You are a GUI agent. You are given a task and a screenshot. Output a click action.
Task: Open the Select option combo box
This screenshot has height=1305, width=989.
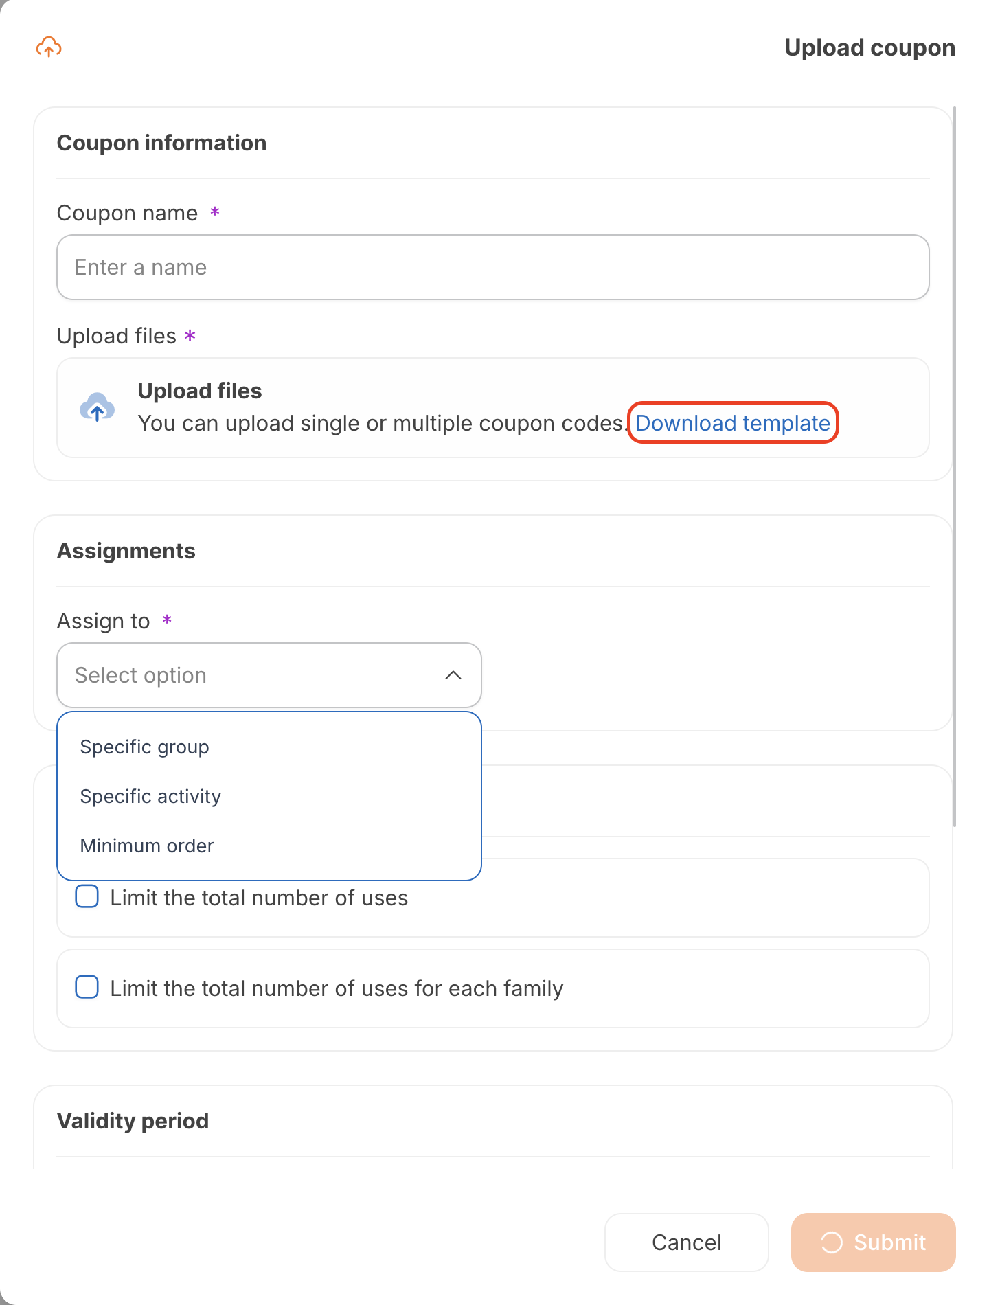click(x=269, y=675)
